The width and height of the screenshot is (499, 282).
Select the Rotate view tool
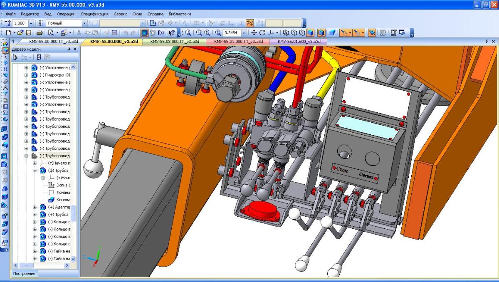[x=262, y=32]
